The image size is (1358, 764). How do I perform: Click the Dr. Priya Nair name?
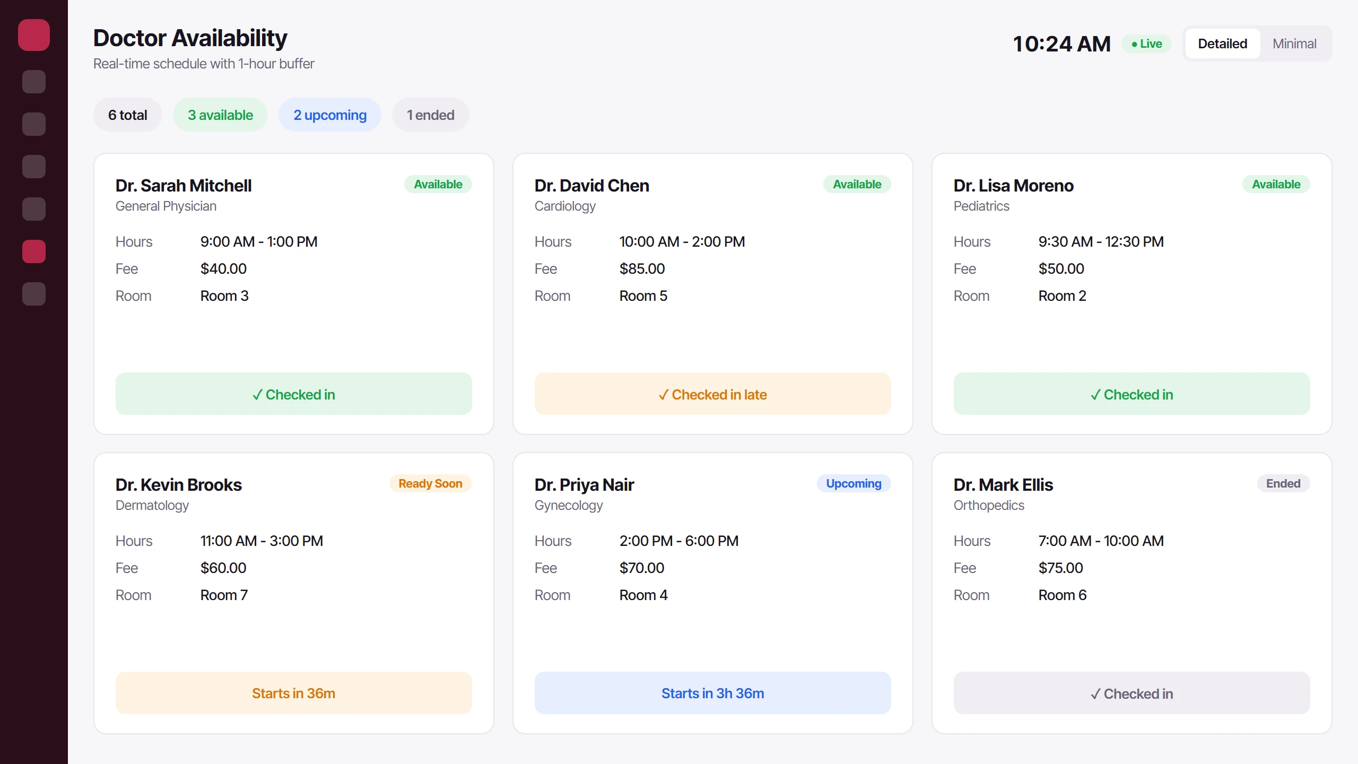coord(585,485)
